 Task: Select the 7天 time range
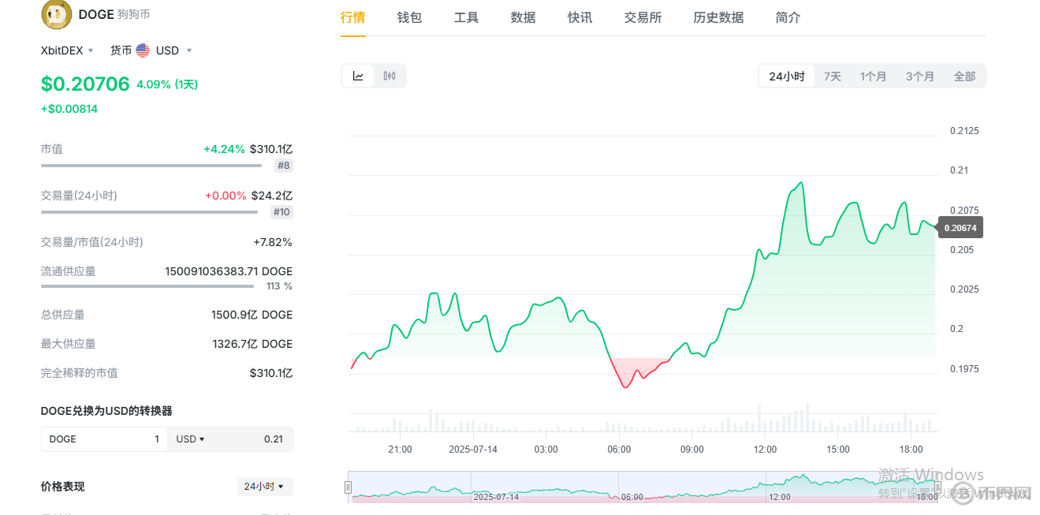point(833,77)
